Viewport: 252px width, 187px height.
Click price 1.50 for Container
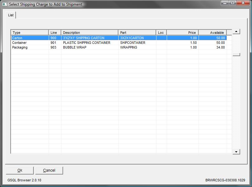(x=194, y=43)
